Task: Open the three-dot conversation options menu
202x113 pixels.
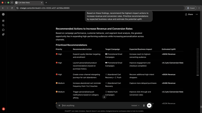Action: [197, 14]
